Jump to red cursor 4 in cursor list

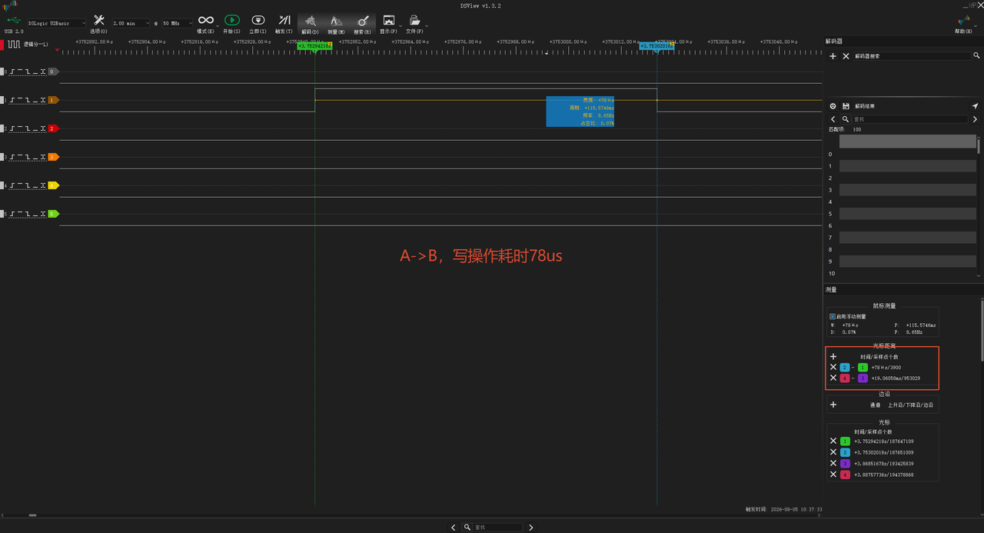tap(845, 475)
